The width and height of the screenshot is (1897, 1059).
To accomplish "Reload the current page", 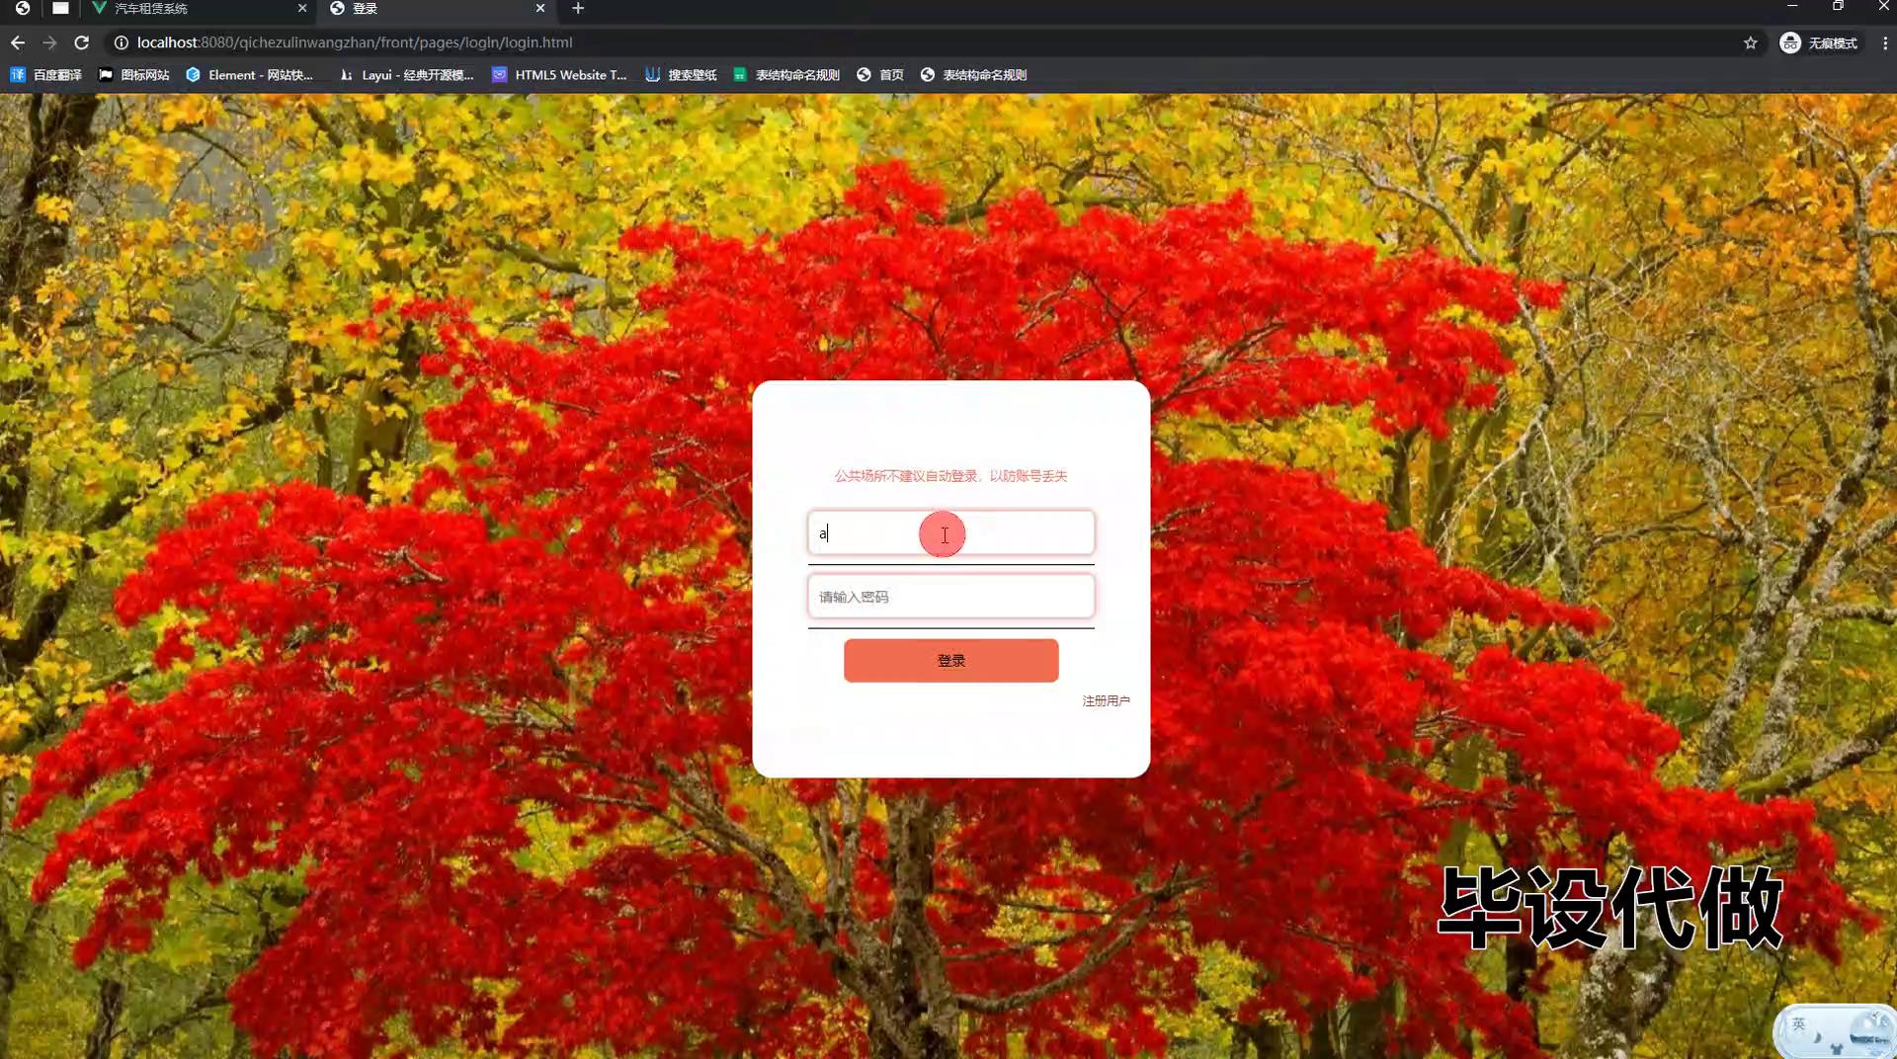I will tap(82, 42).
